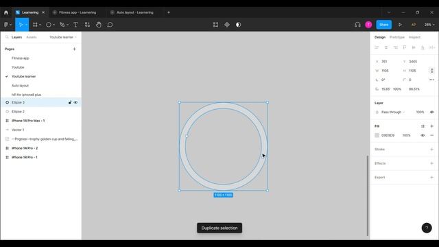Viewport: 439px width, 247px height.
Task: Align selection to the left
Action: point(377,47)
